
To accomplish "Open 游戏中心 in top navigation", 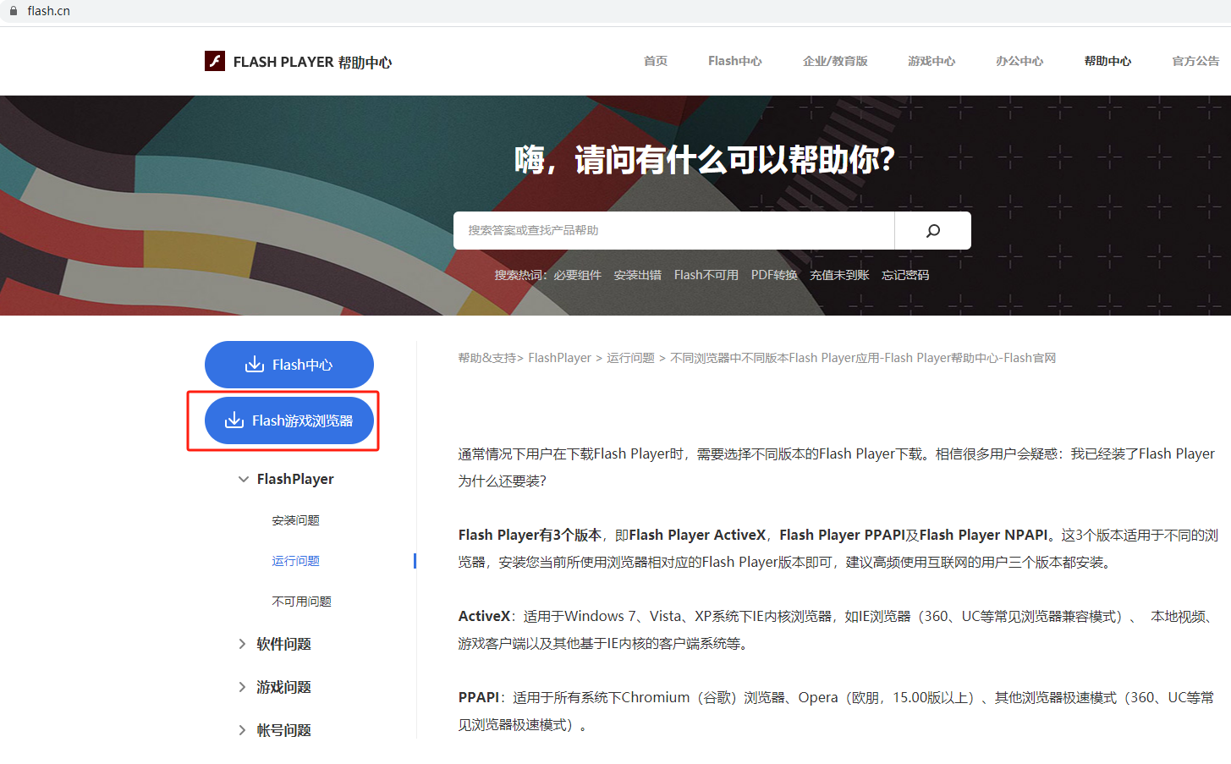I will click(x=931, y=61).
